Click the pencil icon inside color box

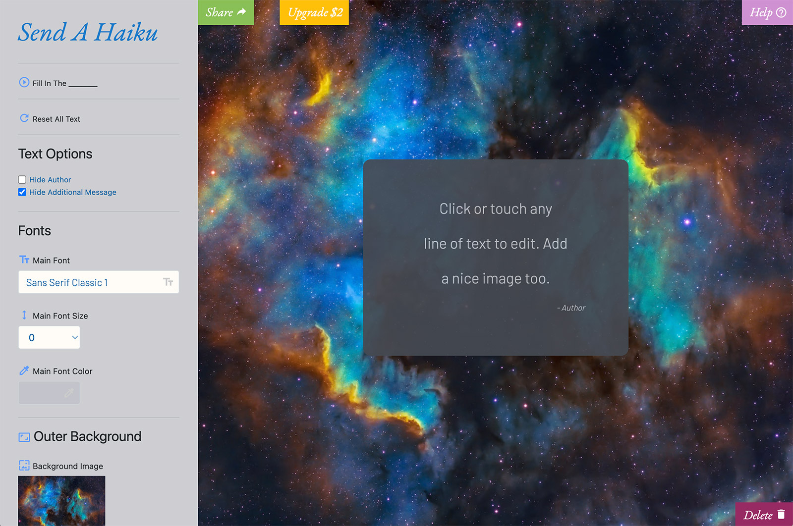pos(69,393)
